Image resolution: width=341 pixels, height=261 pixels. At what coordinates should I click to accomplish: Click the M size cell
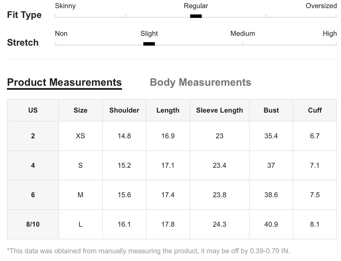pyautogui.click(x=80, y=195)
